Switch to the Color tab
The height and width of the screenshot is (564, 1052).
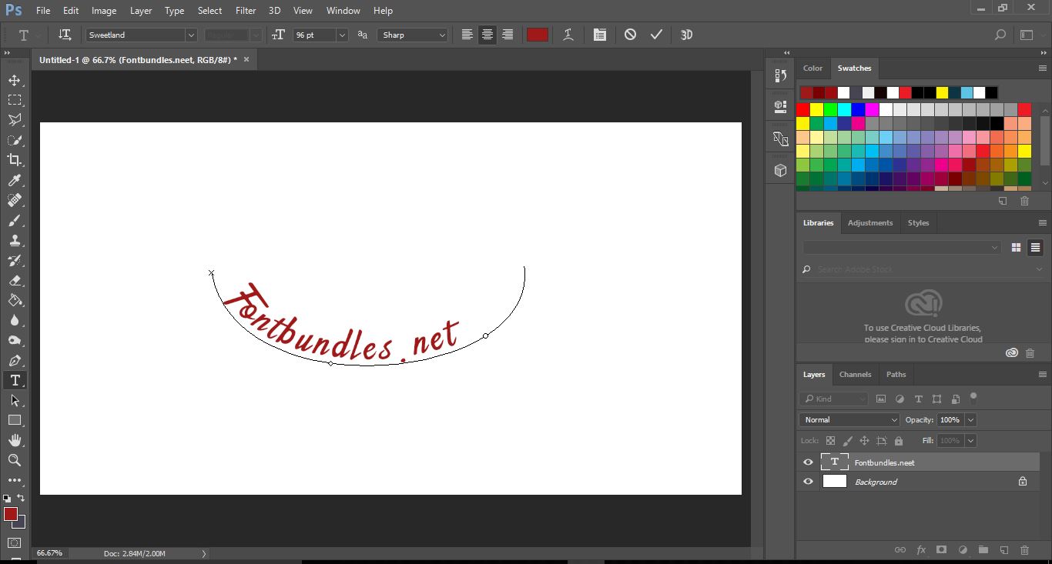pyautogui.click(x=812, y=68)
